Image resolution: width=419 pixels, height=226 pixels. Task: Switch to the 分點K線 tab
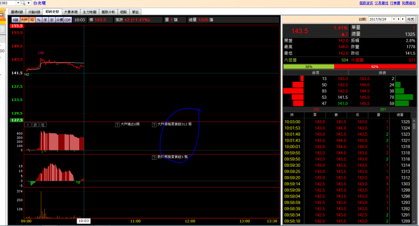(x=34, y=12)
